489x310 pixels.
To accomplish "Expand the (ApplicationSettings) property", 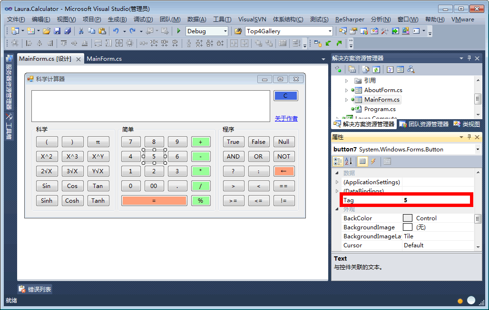I will click(x=337, y=182).
